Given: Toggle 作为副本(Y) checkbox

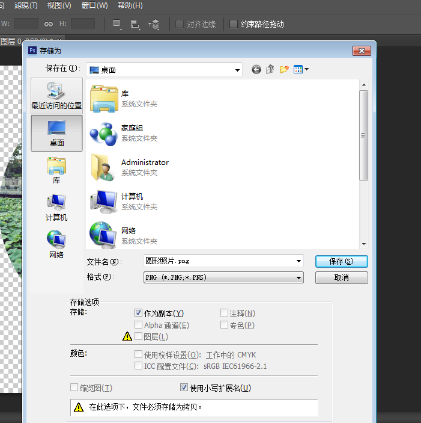Looking at the screenshot, I should click(x=138, y=313).
